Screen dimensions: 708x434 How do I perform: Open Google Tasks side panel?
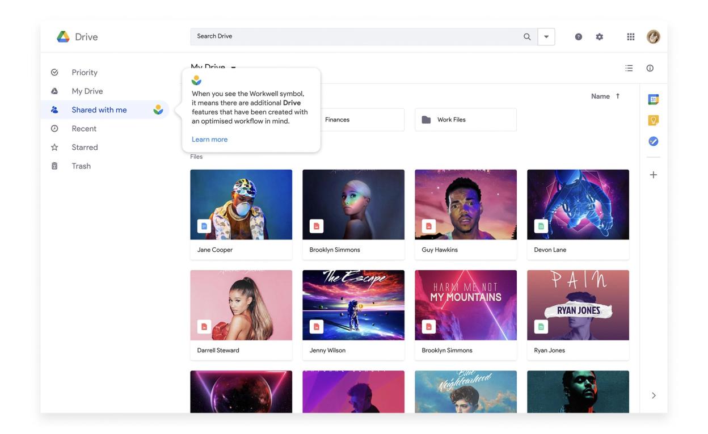point(653,141)
